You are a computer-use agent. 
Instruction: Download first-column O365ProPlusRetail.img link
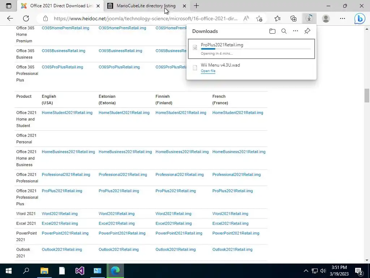[x=62, y=67]
